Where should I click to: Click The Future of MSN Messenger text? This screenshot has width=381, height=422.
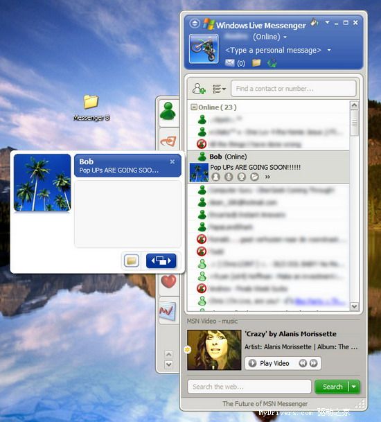265,404
